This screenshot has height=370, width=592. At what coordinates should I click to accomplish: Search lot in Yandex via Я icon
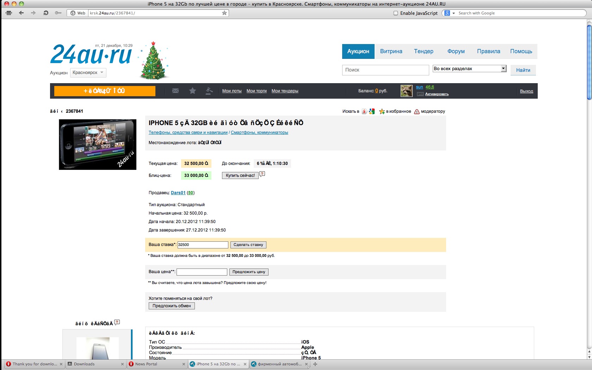click(x=364, y=111)
